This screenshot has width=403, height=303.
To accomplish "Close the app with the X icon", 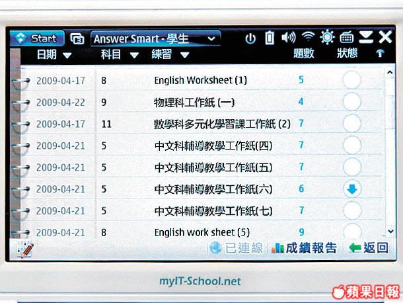I will 385,37.
